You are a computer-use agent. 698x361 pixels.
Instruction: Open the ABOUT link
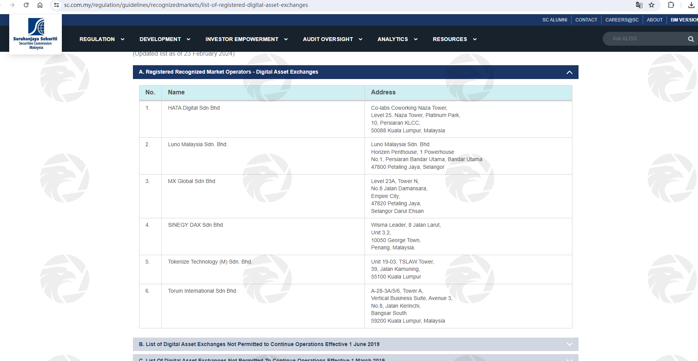coord(655,20)
